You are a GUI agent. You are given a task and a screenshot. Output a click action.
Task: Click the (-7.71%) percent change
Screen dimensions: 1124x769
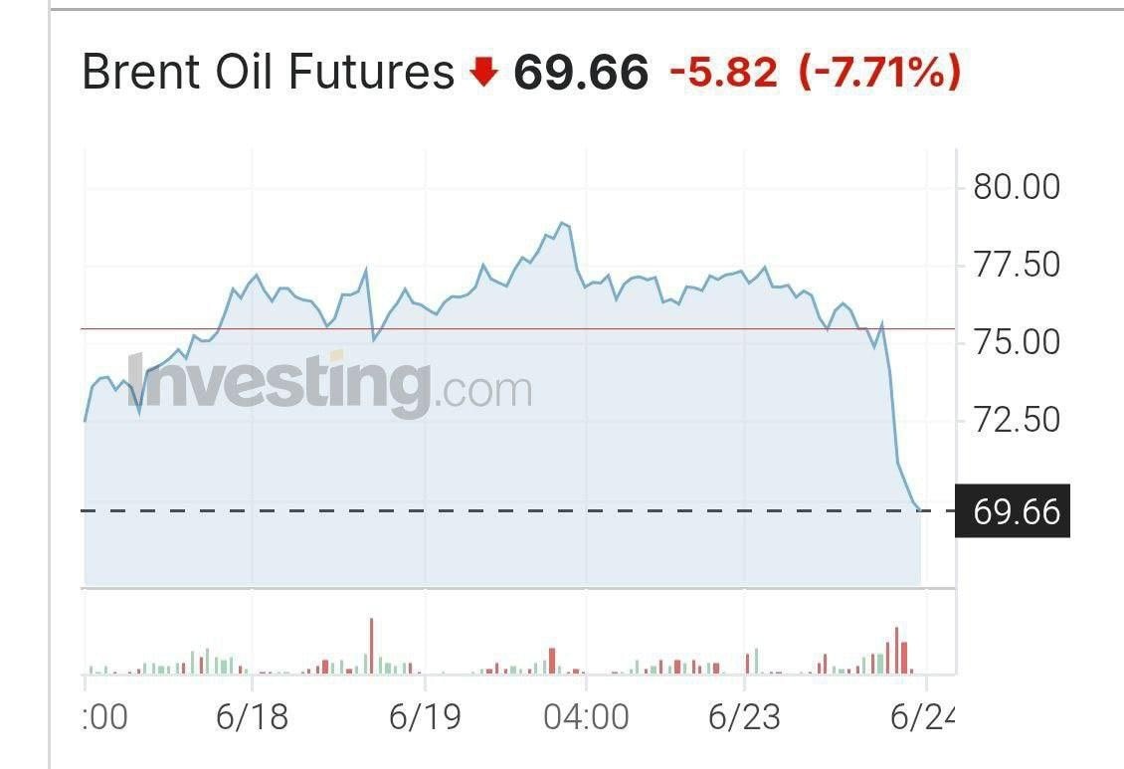click(879, 72)
